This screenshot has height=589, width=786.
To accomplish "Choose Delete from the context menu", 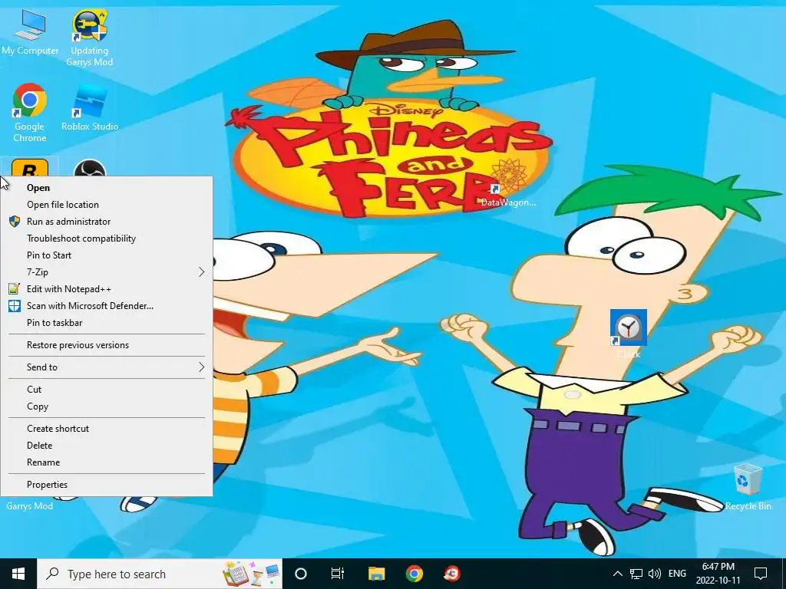I will tap(106, 446).
